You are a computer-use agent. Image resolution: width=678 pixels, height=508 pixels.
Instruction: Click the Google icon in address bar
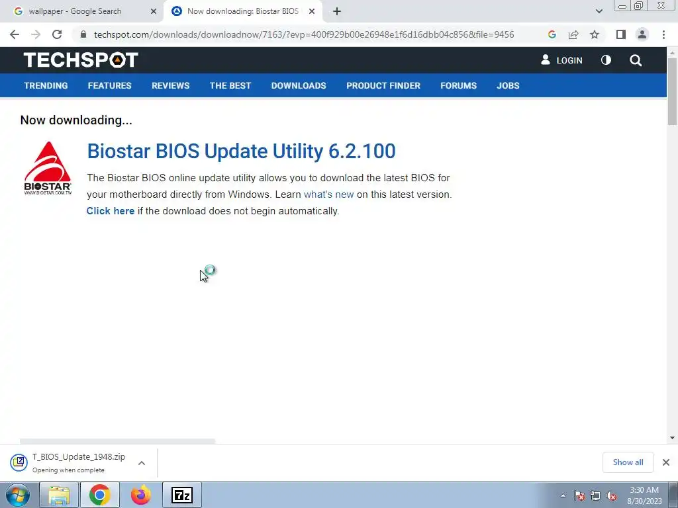point(552,34)
